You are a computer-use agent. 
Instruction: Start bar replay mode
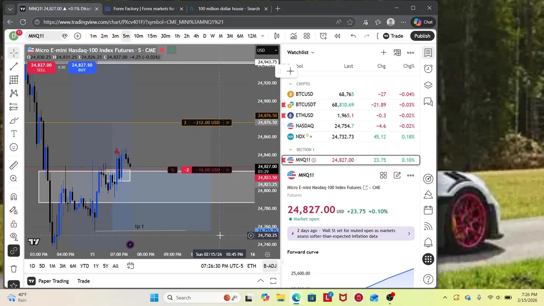pyautogui.click(x=337, y=36)
